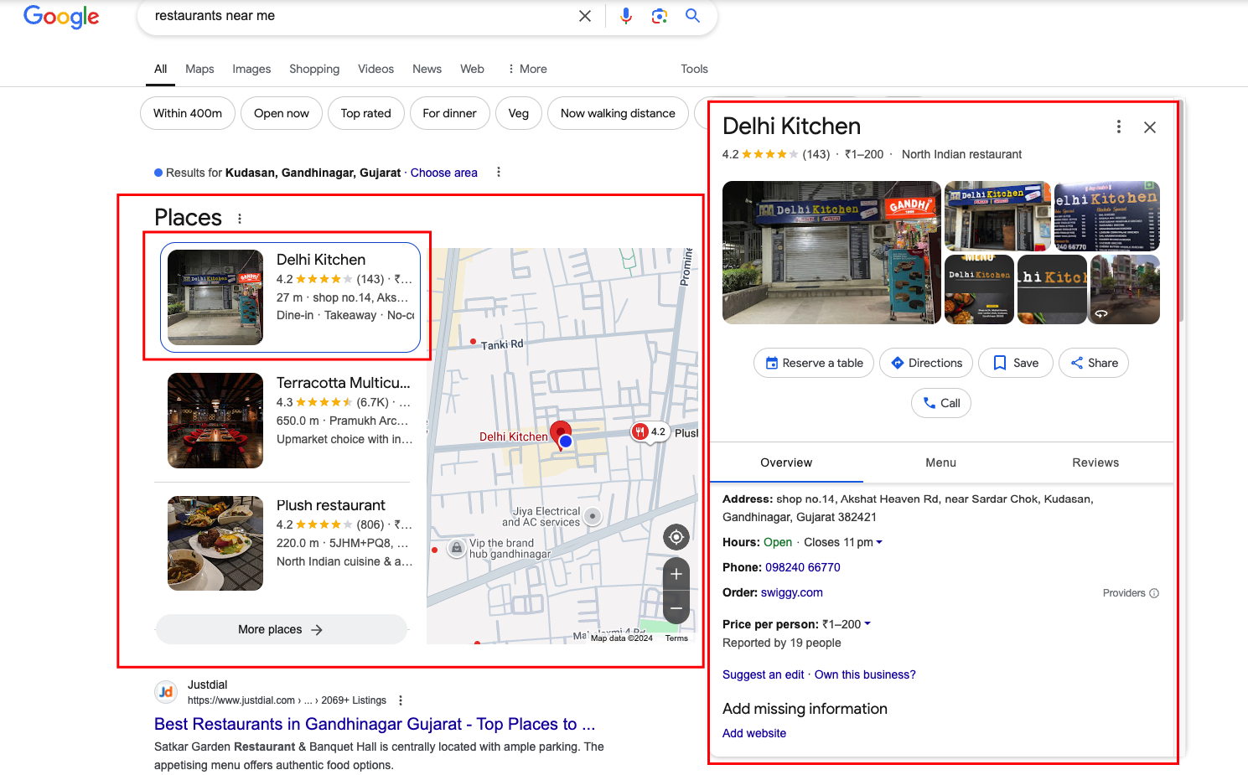Click the Delhi Kitchen red map pin
Screen dimensions: 1248x775
coord(560,435)
